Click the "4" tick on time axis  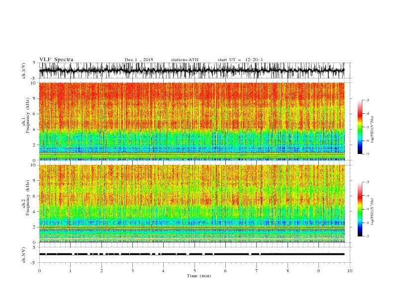(163, 271)
